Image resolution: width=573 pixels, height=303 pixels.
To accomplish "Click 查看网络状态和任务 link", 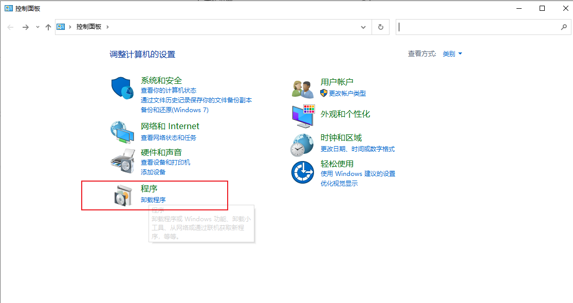I will click(x=169, y=137).
